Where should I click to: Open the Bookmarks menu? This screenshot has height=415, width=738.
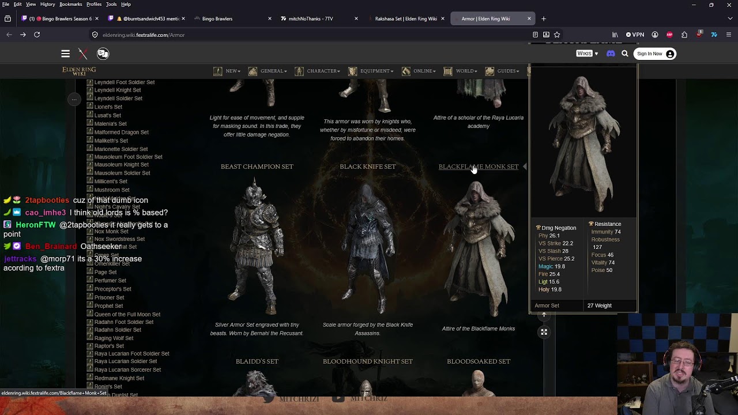coord(71,4)
